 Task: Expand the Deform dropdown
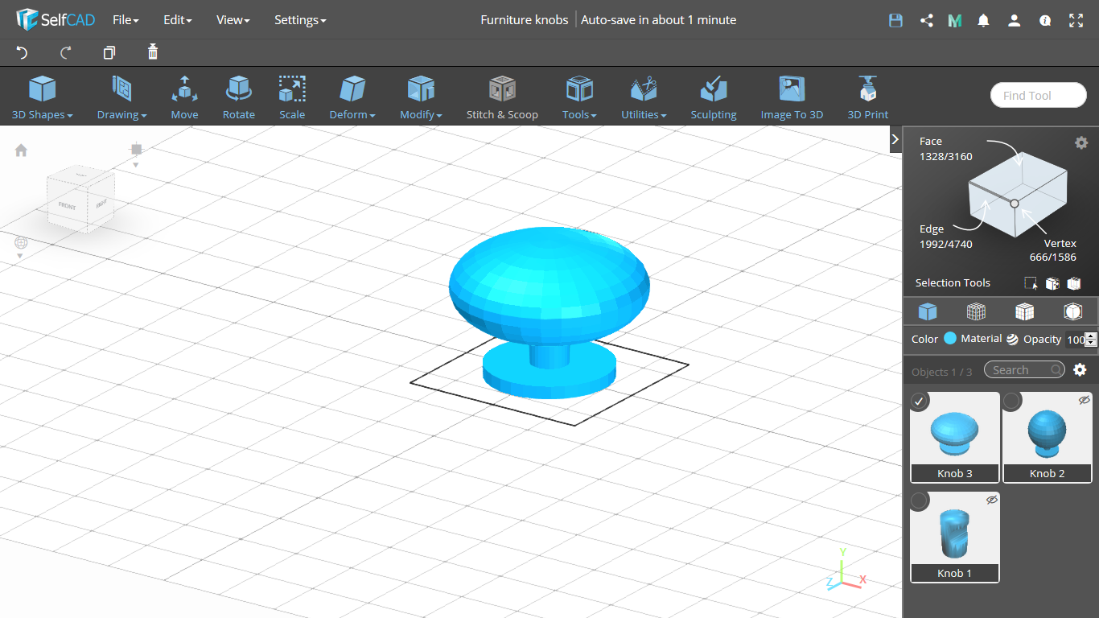(x=352, y=97)
